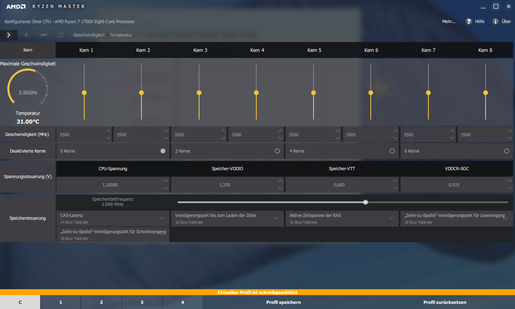Select 0 Kerne deactivated option
This screenshot has width=515, height=309.
163,151
